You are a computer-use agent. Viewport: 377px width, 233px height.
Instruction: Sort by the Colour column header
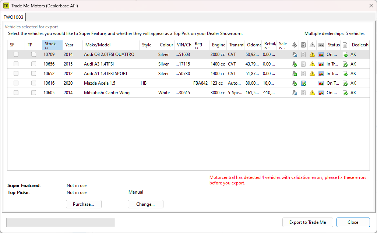pyautogui.click(x=166, y=45)
